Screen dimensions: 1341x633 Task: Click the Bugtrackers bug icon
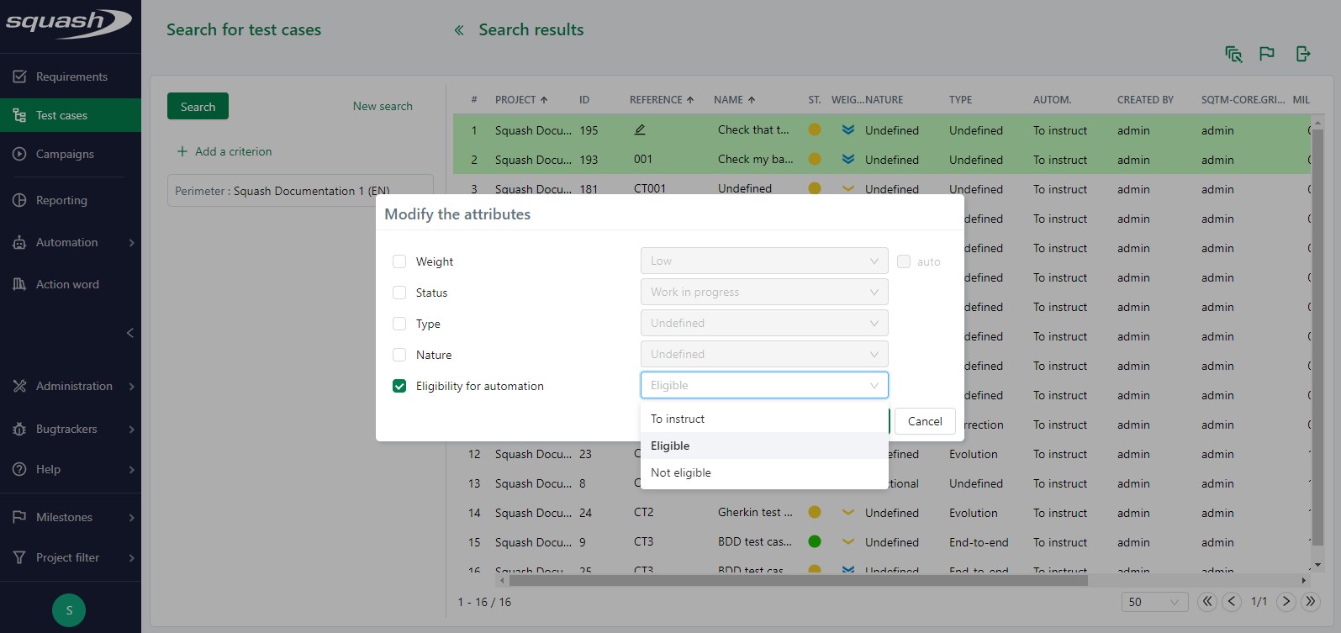(x=19, y=429)
